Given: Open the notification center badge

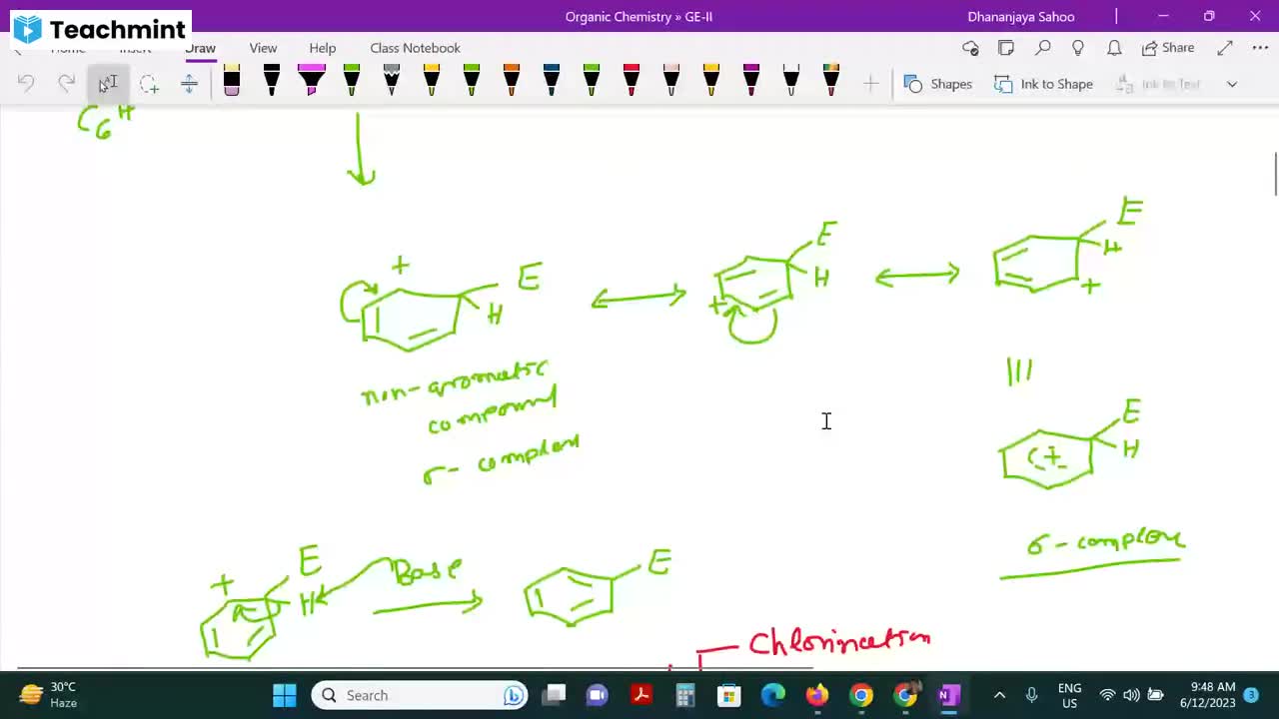Looking at the screenshot, I should pyautogui.click(x=1251, y=695).
